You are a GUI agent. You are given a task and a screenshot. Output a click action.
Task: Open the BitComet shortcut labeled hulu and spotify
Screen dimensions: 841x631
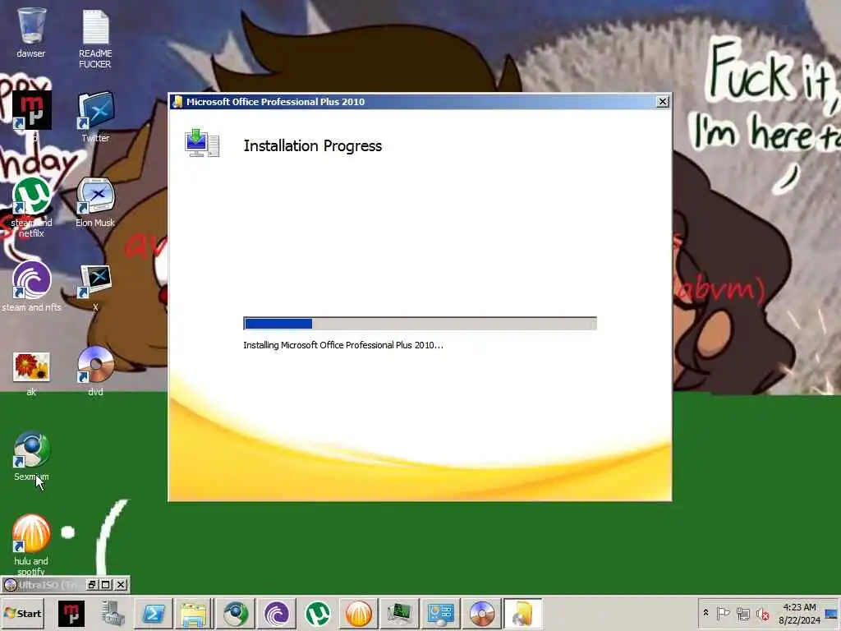31,533
